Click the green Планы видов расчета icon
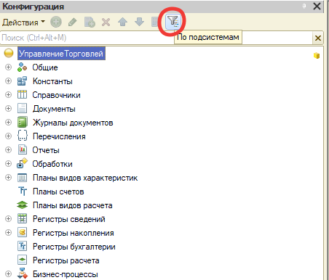 pyautogui.click(x=22, y=205)
